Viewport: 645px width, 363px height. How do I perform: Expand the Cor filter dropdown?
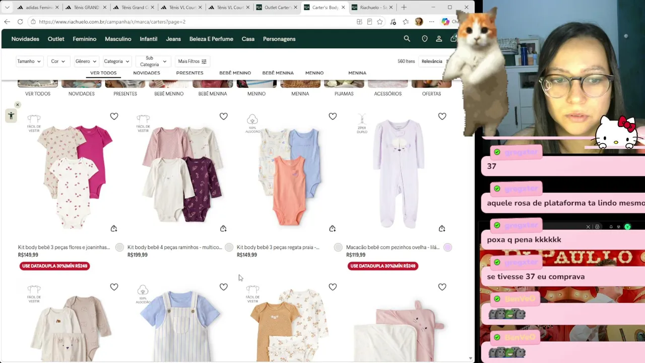click(x=58, y=62)
